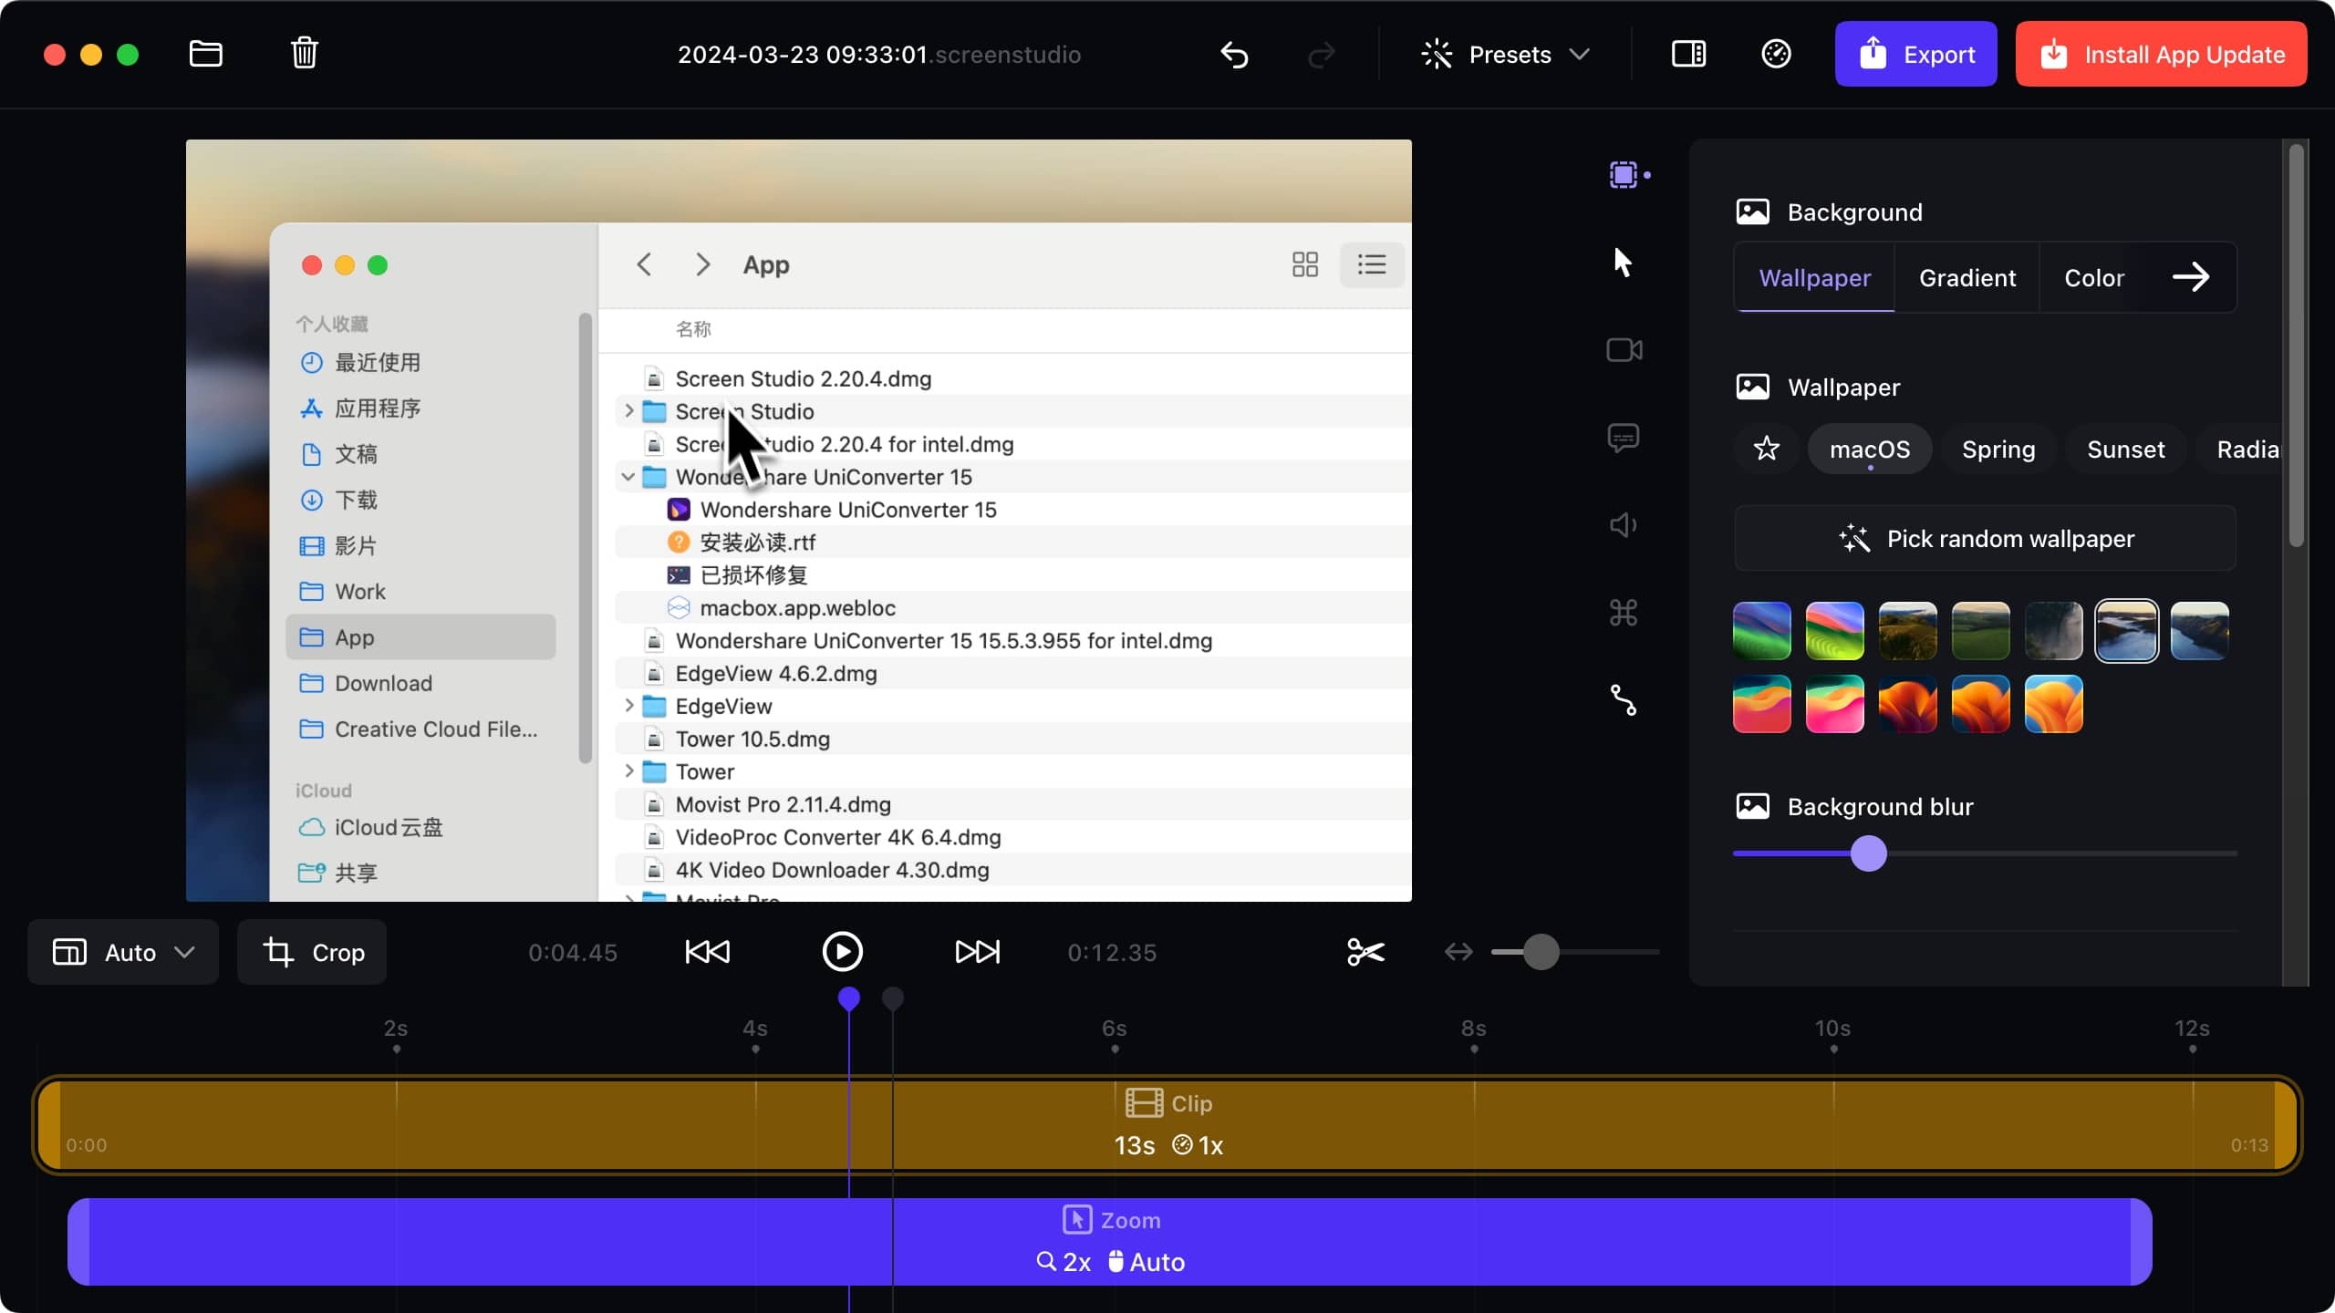
Task: Click the Crop button
Action: pyautogui.click(x=312, y=952)
